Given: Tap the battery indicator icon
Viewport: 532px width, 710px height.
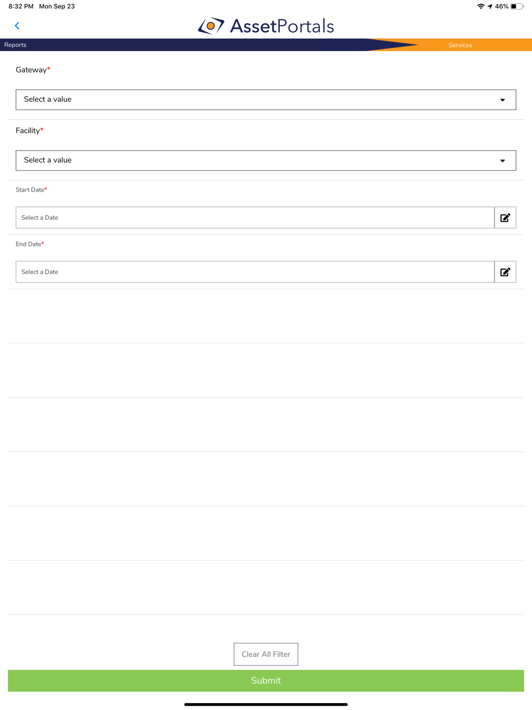Looking at the screenshot, I should point(517,6).
